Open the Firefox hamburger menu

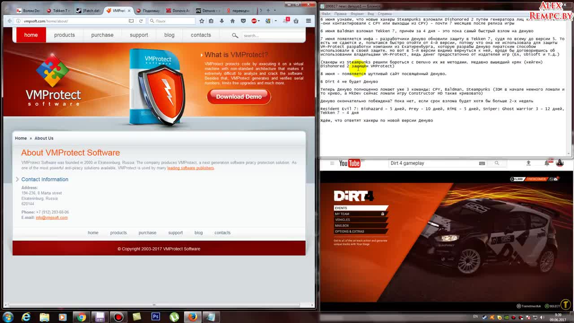coord(309,21)
